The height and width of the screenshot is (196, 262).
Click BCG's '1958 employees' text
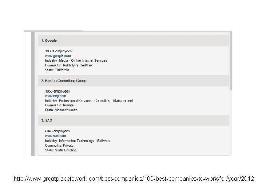[57, 91]
